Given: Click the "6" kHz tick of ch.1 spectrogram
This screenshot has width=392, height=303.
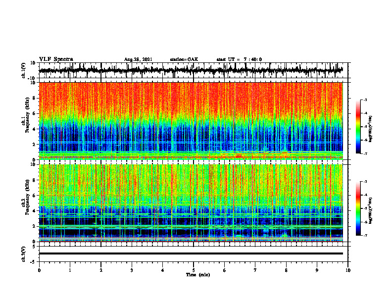Looking at the screenshot, I should tap(34, 113).
